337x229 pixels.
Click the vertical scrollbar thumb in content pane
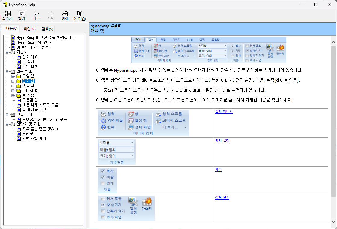(x=334, y=121)
